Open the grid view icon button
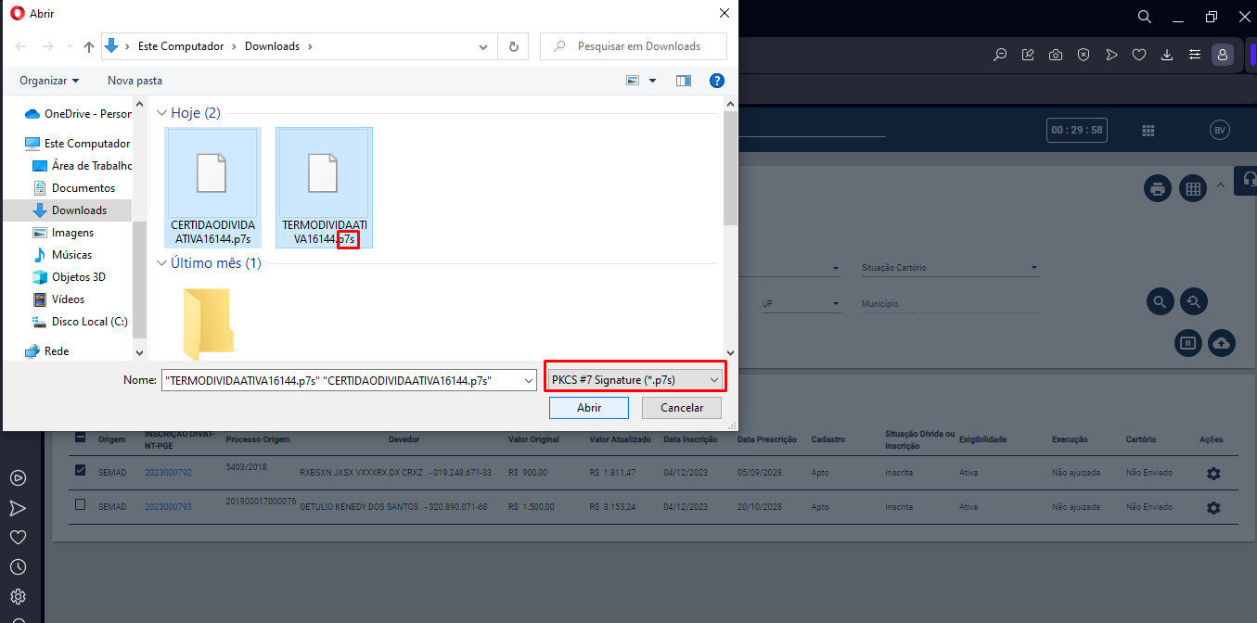This screenshot has width=1257, height=623. click(1192, 188)
